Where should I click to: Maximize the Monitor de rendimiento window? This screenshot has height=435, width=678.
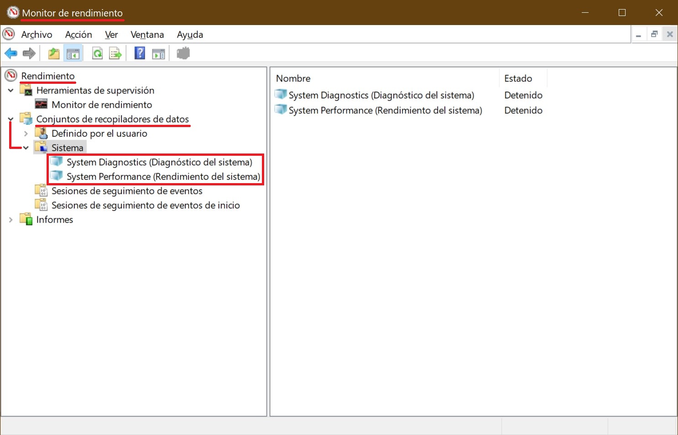click(x=622, y=13)
